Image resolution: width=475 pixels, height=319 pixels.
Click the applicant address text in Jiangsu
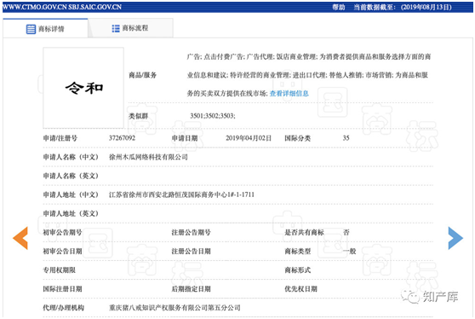coord(181,194)
